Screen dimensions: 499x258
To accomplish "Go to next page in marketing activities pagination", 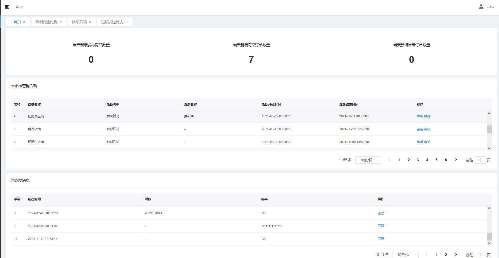I will 456,160.
